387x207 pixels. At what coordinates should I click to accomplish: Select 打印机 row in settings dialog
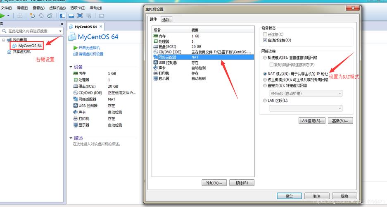click(x=203, y=73)
